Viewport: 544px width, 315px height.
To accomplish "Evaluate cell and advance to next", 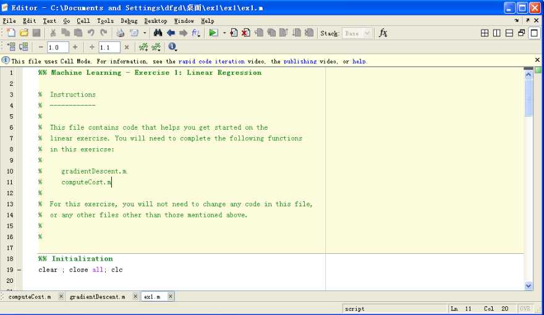I will pos(23,47).
